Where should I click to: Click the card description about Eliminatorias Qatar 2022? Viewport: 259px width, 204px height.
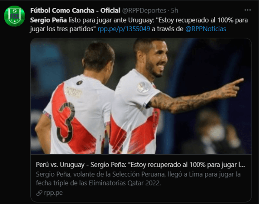tap(138, 178)
